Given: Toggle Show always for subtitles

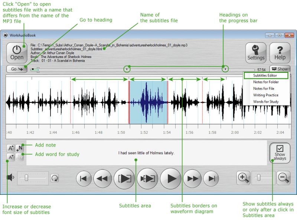Looking at the screenshot, I should point(280,153).
